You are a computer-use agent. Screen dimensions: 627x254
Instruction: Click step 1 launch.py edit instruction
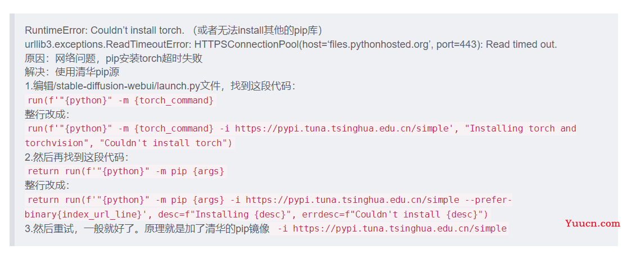click(160, 87)
